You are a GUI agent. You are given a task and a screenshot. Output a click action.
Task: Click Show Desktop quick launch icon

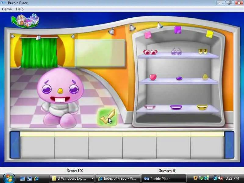(x=22, y=178)
